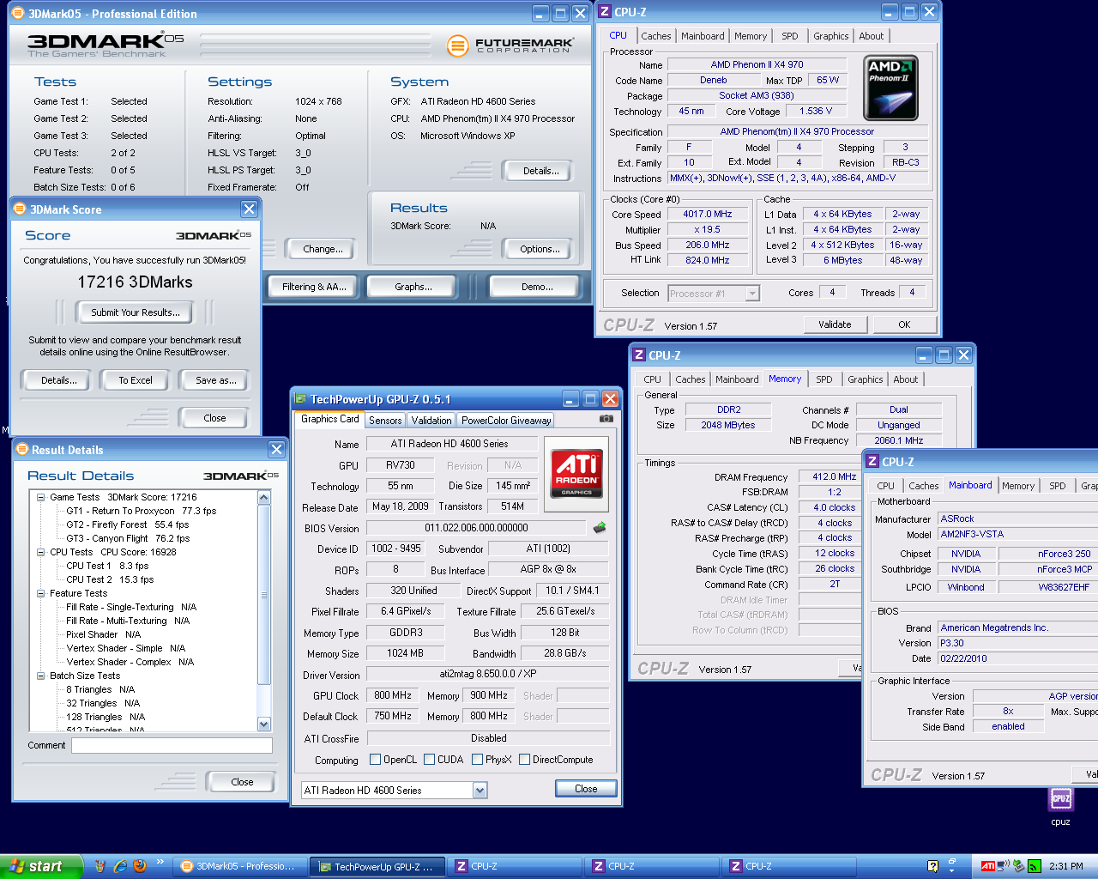Select GT1 - Return To Proxycon row
The height and width of the screenshot is (879, 1098).
[x=142, y=511]
